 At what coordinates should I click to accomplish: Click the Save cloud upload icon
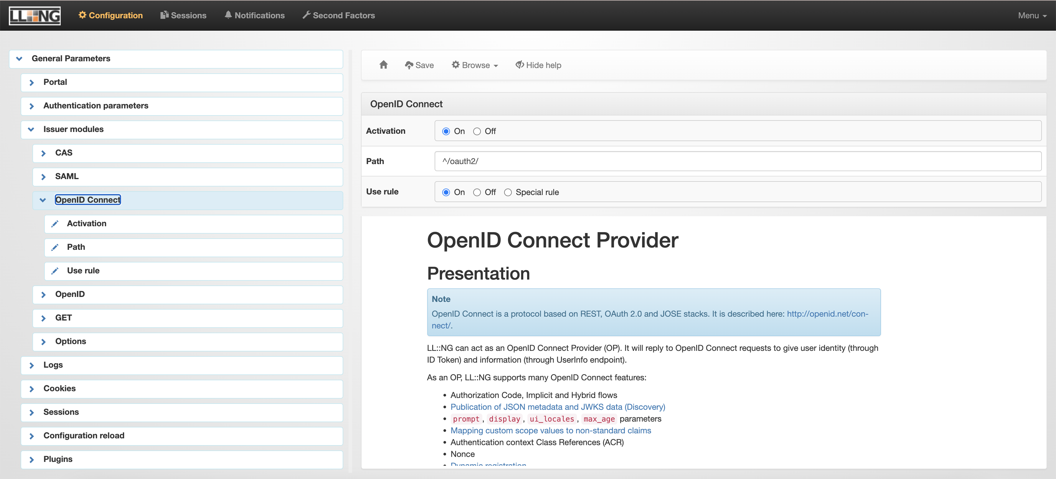point(409,65)
